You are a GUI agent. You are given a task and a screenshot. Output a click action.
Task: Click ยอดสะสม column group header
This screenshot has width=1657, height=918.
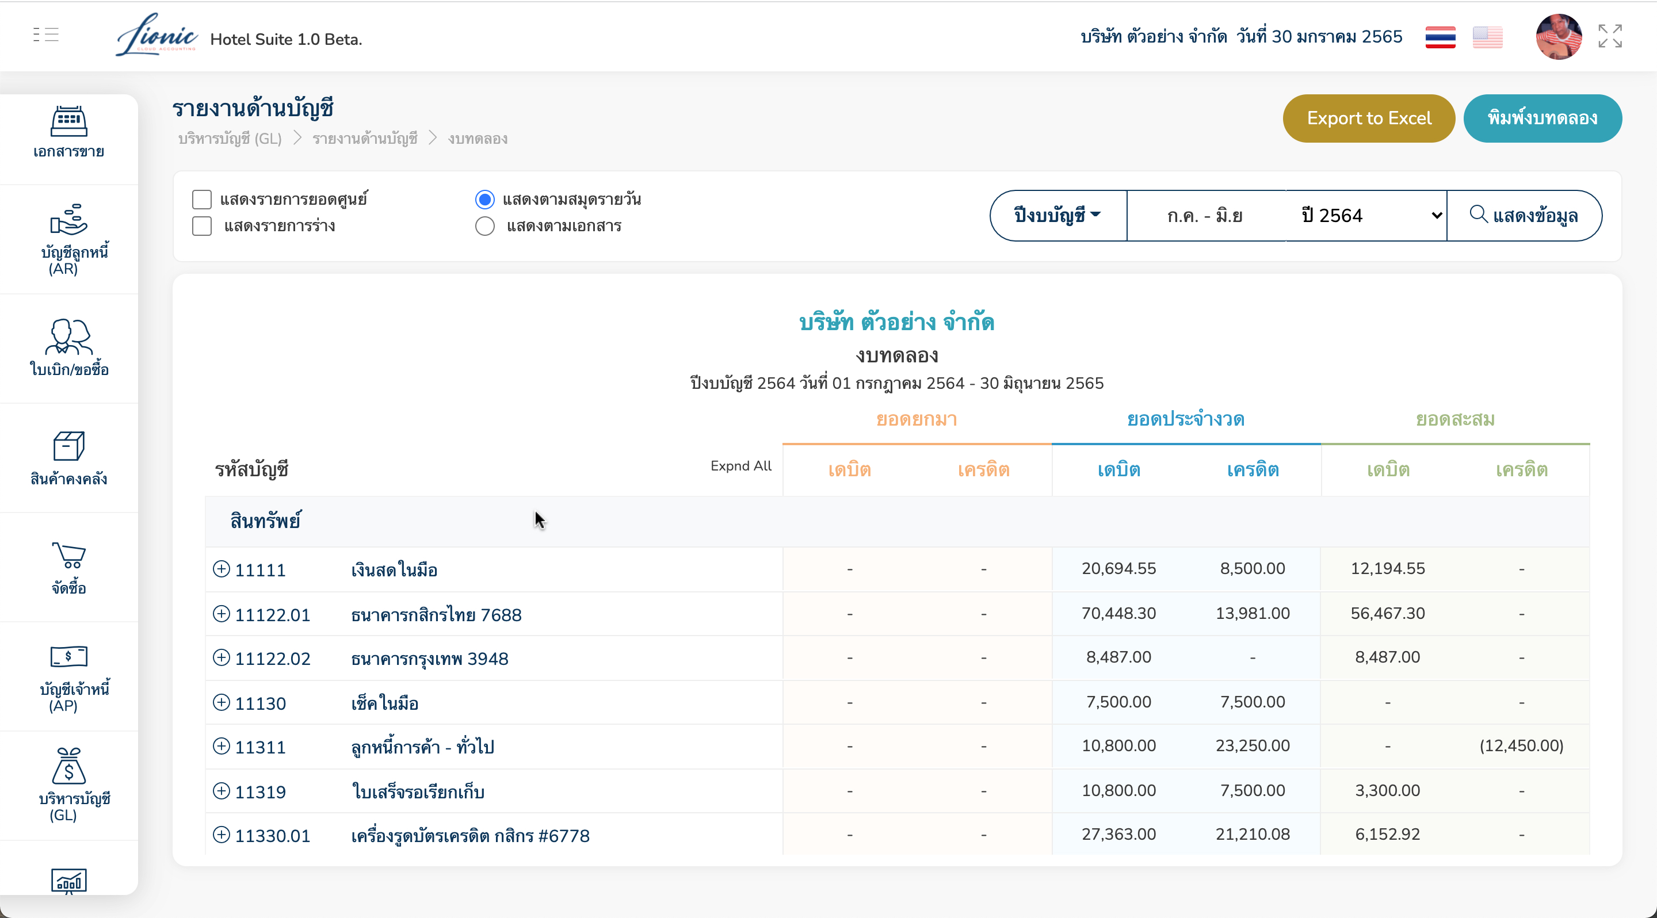pos(1455,419)
